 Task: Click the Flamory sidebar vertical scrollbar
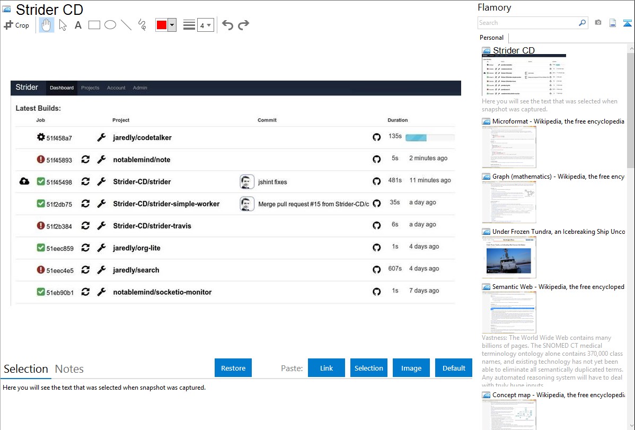point(631,109)
